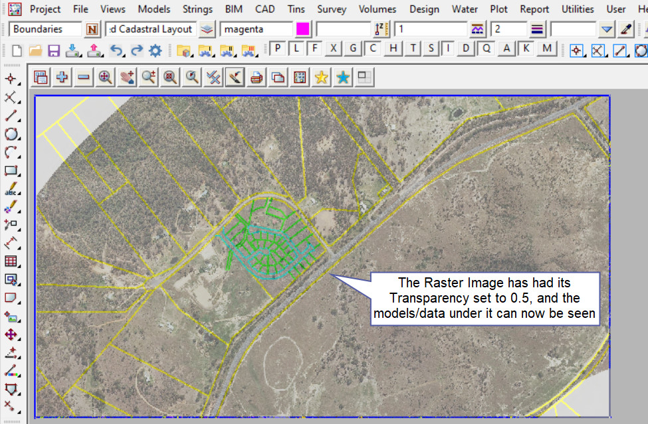Click the yellow star favorites icon
Image resolution: width=648 pixels, height=424 pixels.
coord(322,78)
